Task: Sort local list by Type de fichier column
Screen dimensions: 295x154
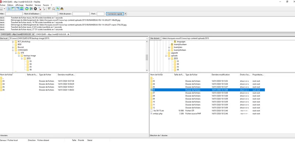Action: [48, 75]
